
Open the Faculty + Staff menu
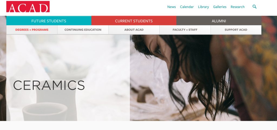(x=185, y=30)
